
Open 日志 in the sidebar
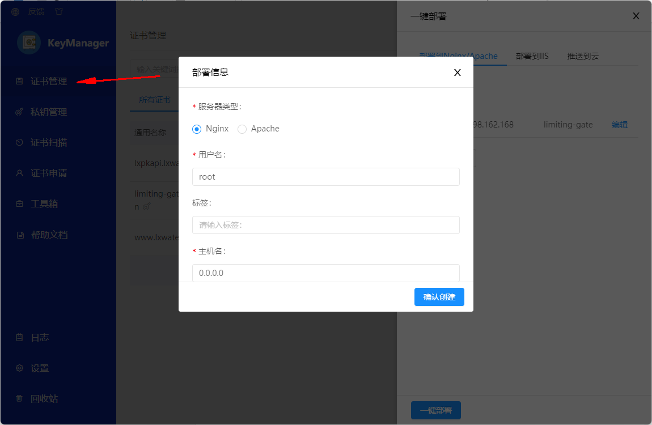pos(40,337)
